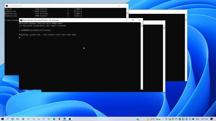Viewport: 216px width, 121px height.
Task: Open the battery status tray icon
Action: (x=193, y=119)
